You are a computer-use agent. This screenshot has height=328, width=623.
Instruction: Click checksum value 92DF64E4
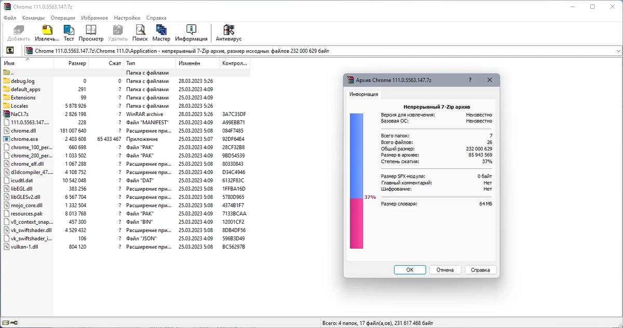pyautogui.click(x=234, y=139)
